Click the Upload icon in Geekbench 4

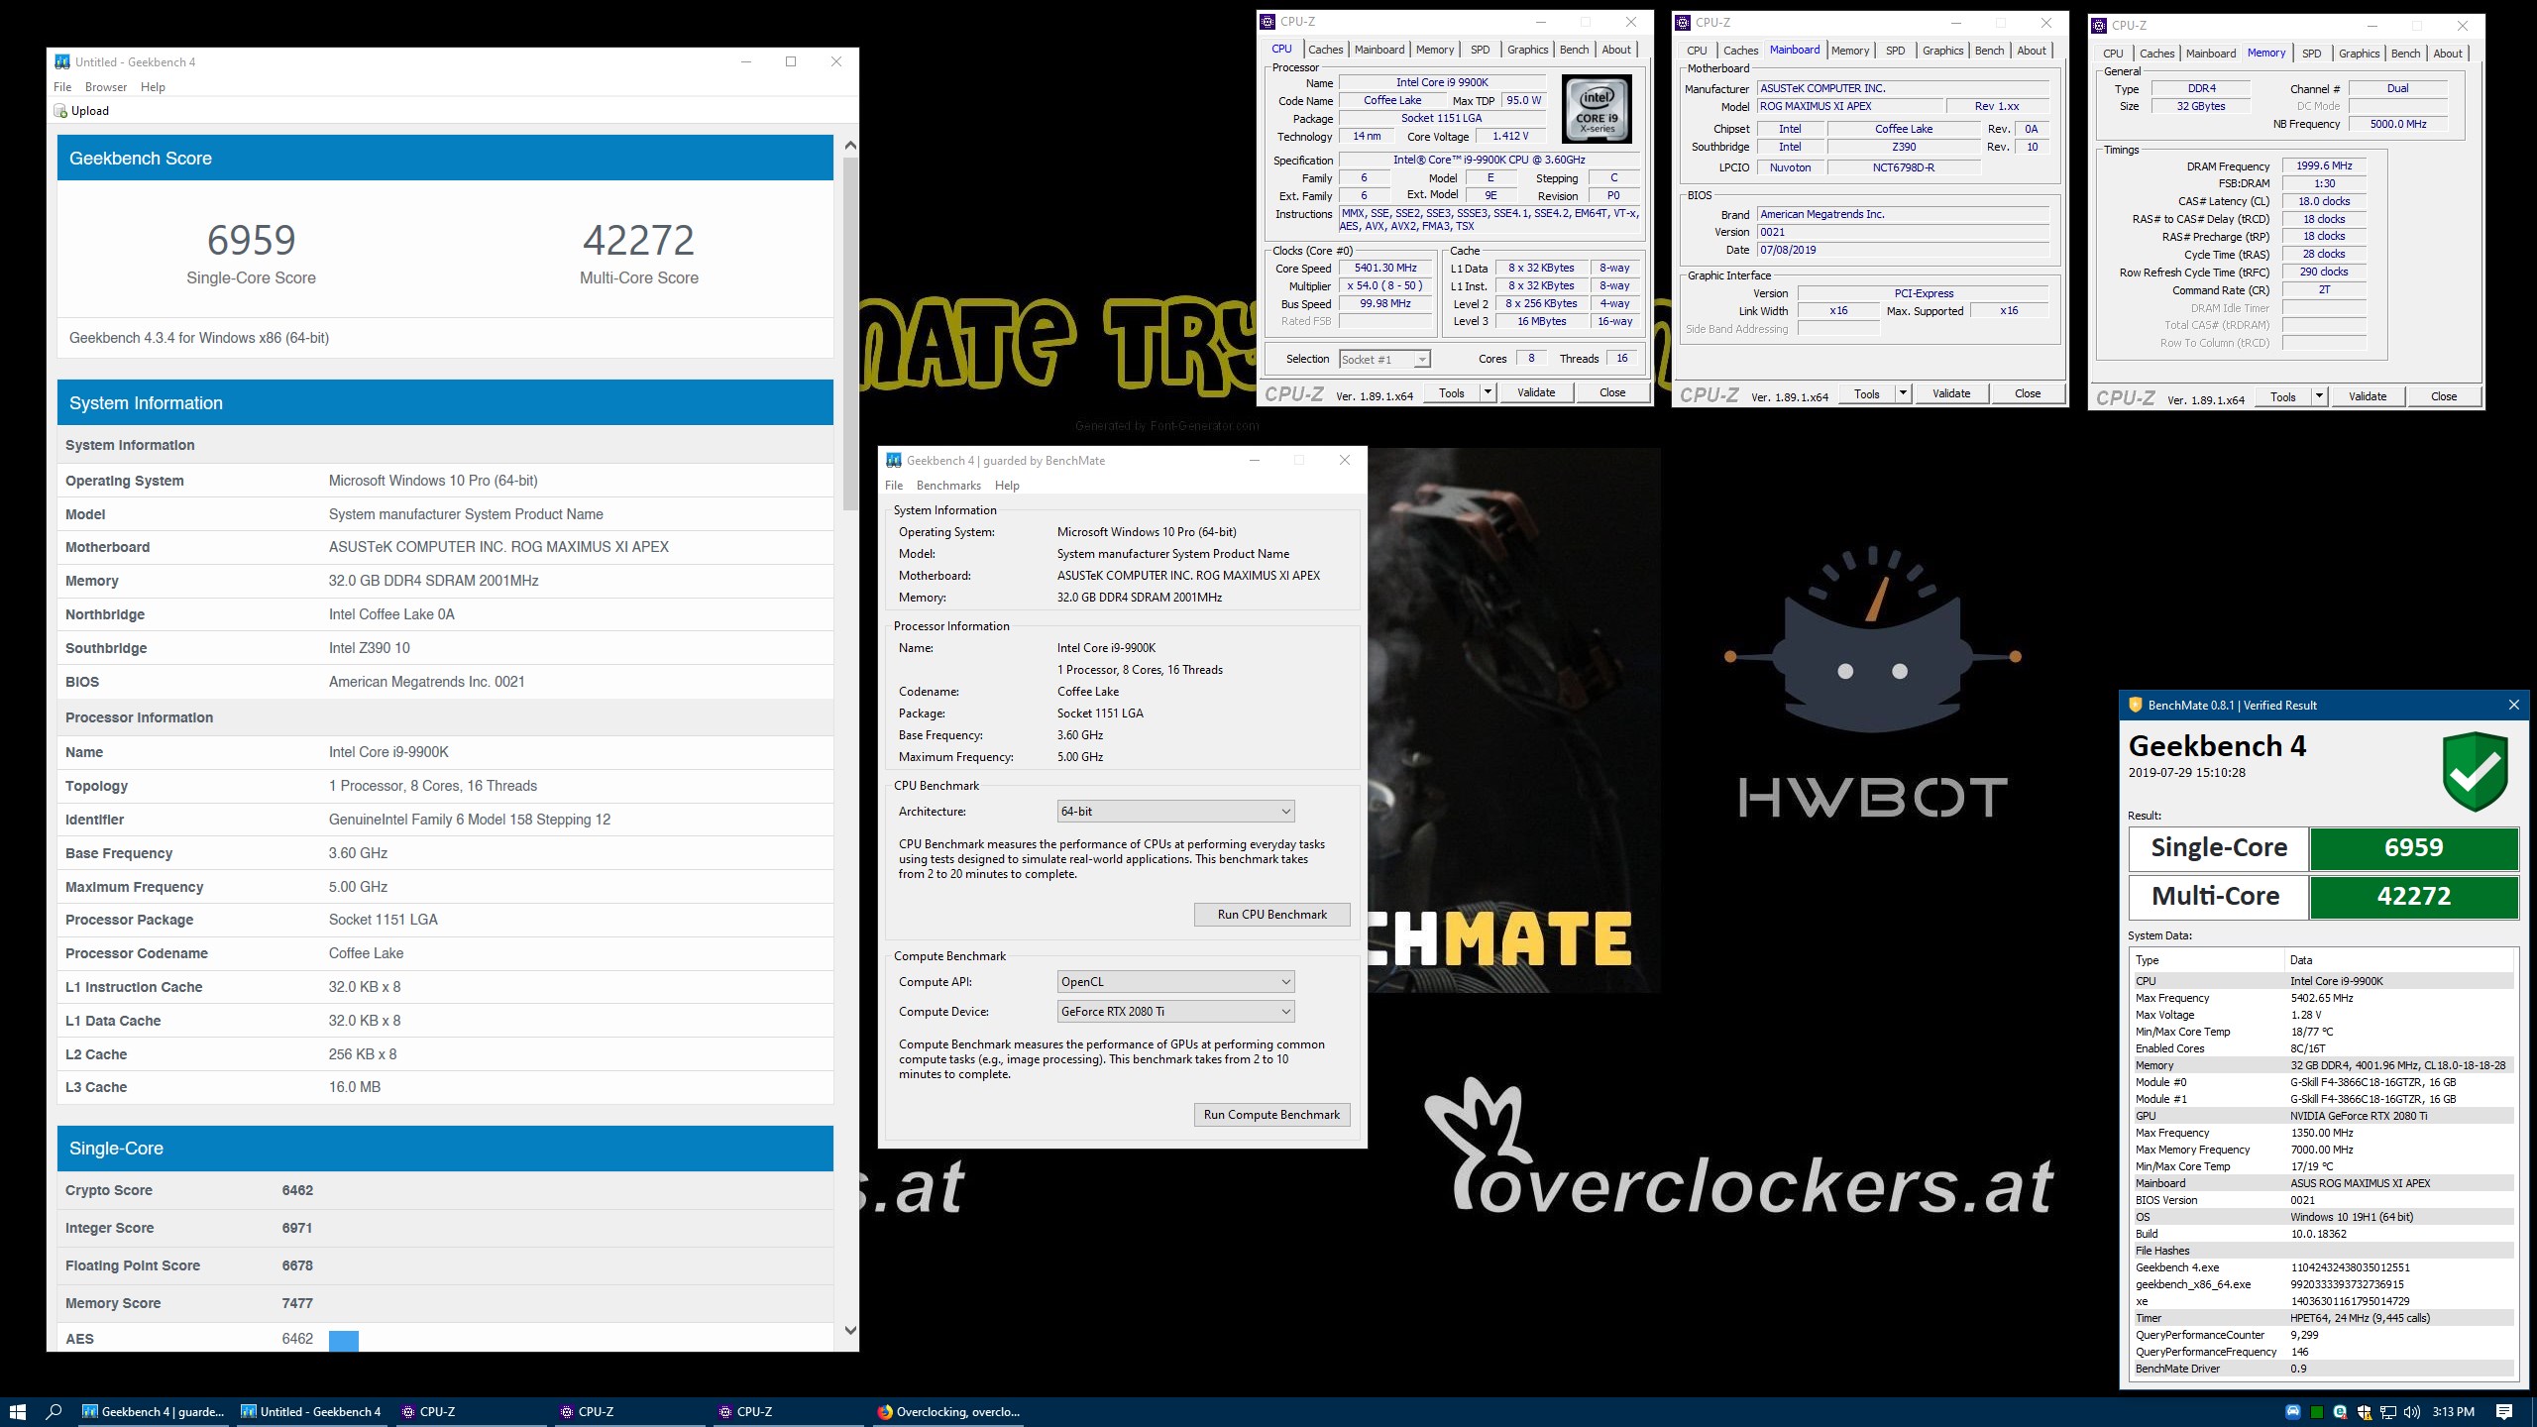click(60, 111)
